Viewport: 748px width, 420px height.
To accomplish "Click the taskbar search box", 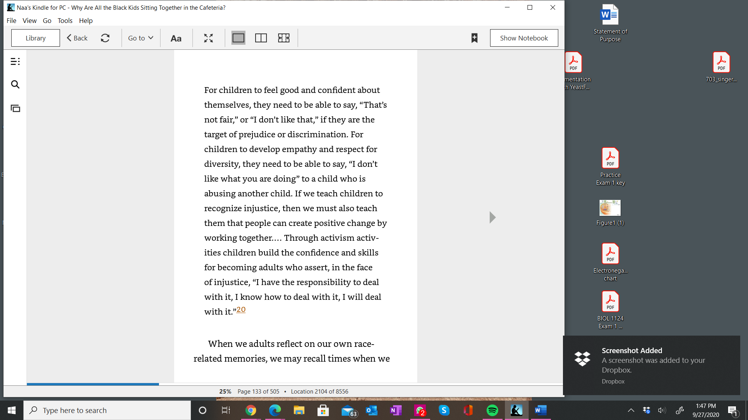I will (107, 410).
